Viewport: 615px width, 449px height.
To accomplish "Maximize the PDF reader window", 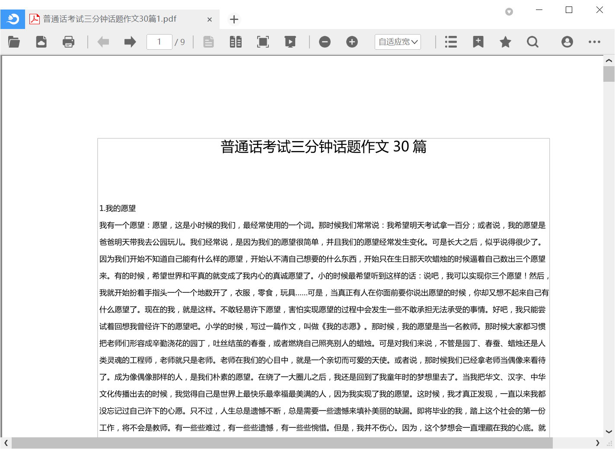I will [569, 10].
